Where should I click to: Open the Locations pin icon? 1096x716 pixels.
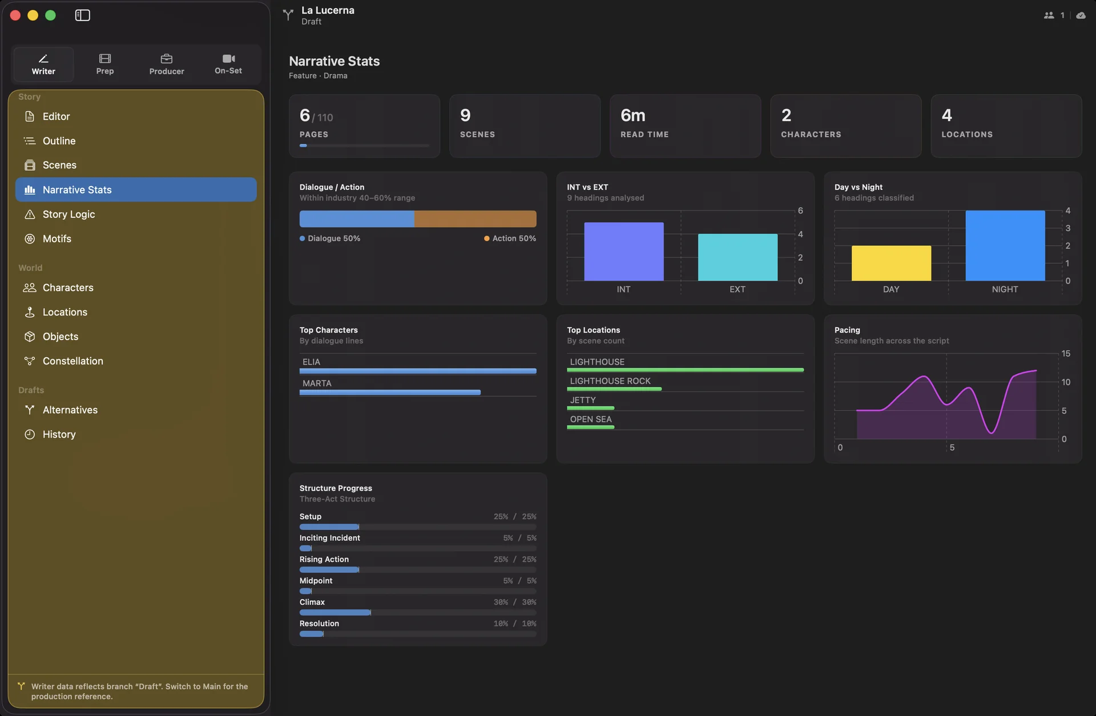point(30,312)
